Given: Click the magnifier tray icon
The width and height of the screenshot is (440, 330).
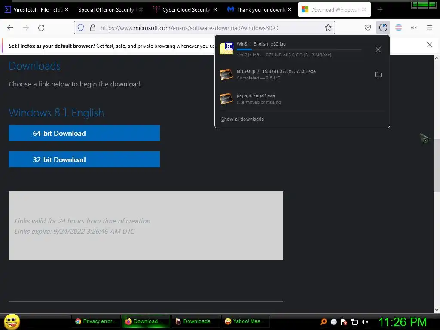Looking at the screenshot, I should (324, 321).
